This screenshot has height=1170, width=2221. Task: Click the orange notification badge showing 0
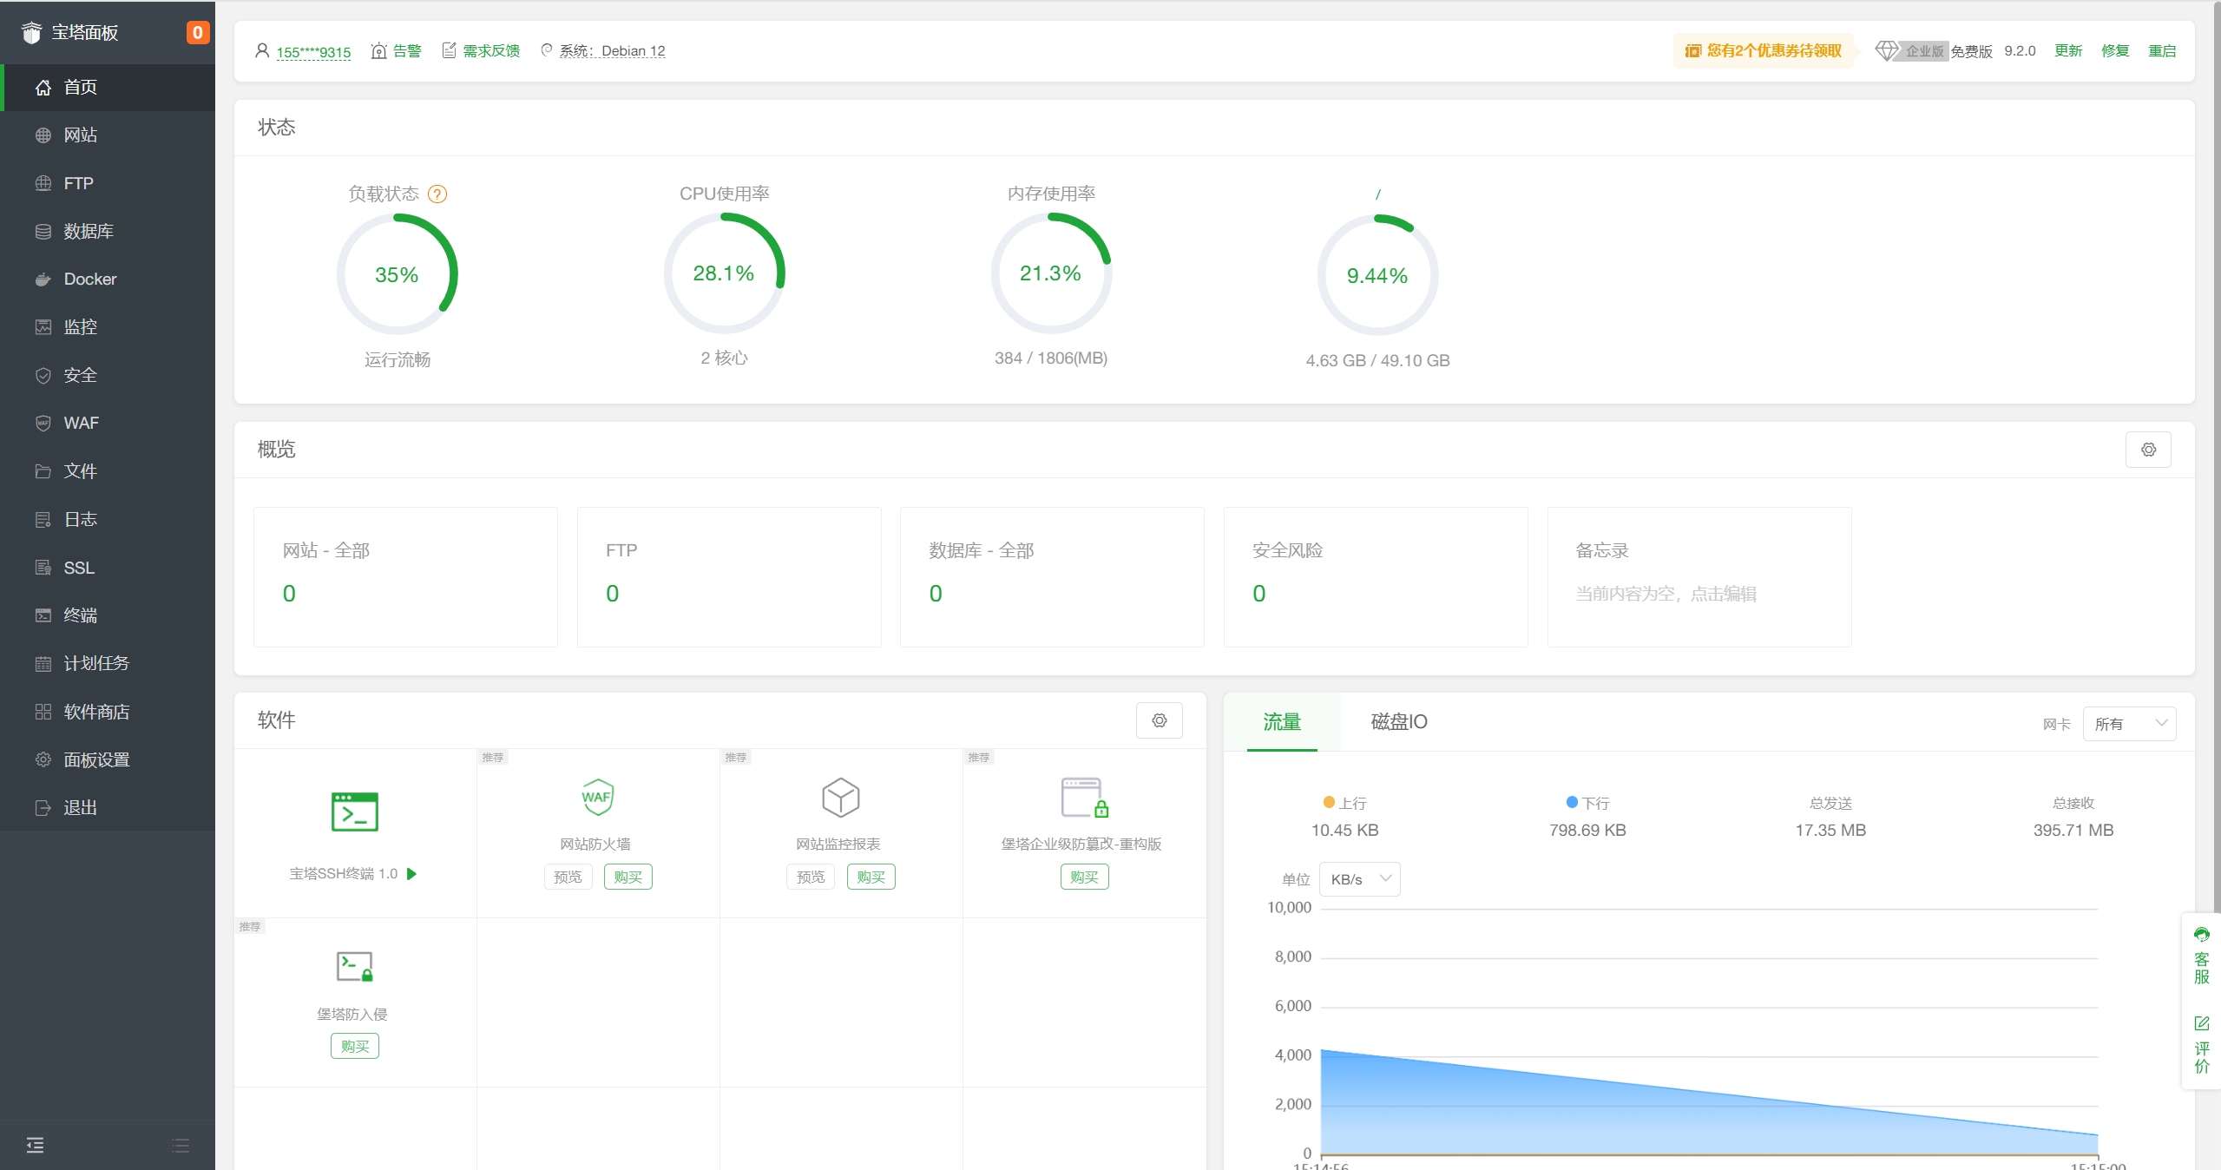tap(198, 32)
